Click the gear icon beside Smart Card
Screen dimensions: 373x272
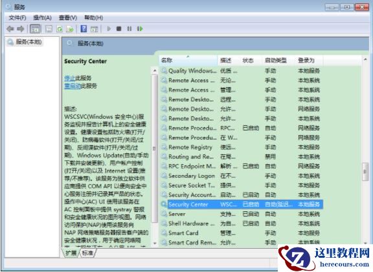[x=164, y=233]
